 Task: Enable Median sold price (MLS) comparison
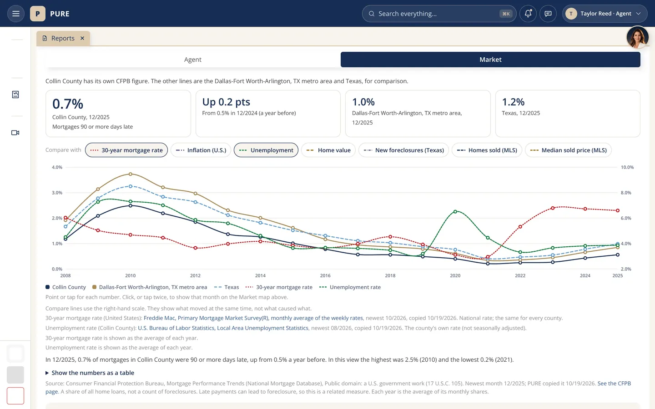tap(568, 150)
